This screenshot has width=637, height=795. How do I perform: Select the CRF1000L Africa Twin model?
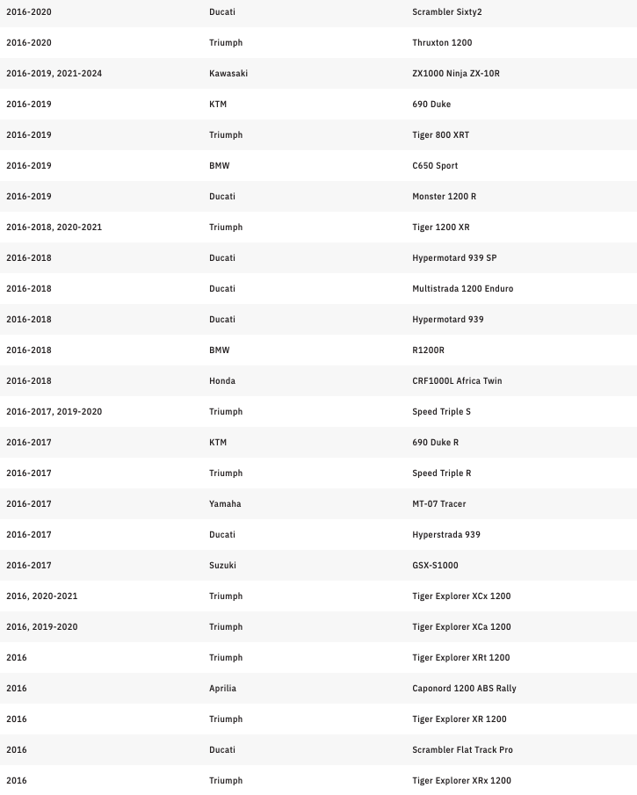tap(457, 381)
